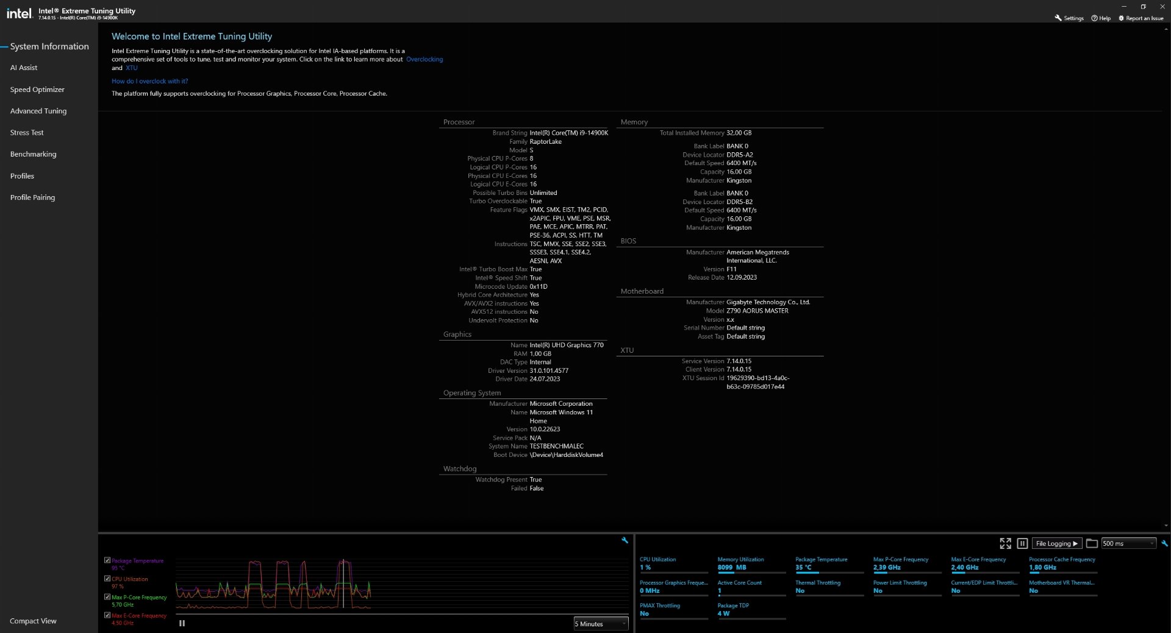Select the CPU Utilization monitor tile
Viewport: 1171px width, 633px height.
674,564
